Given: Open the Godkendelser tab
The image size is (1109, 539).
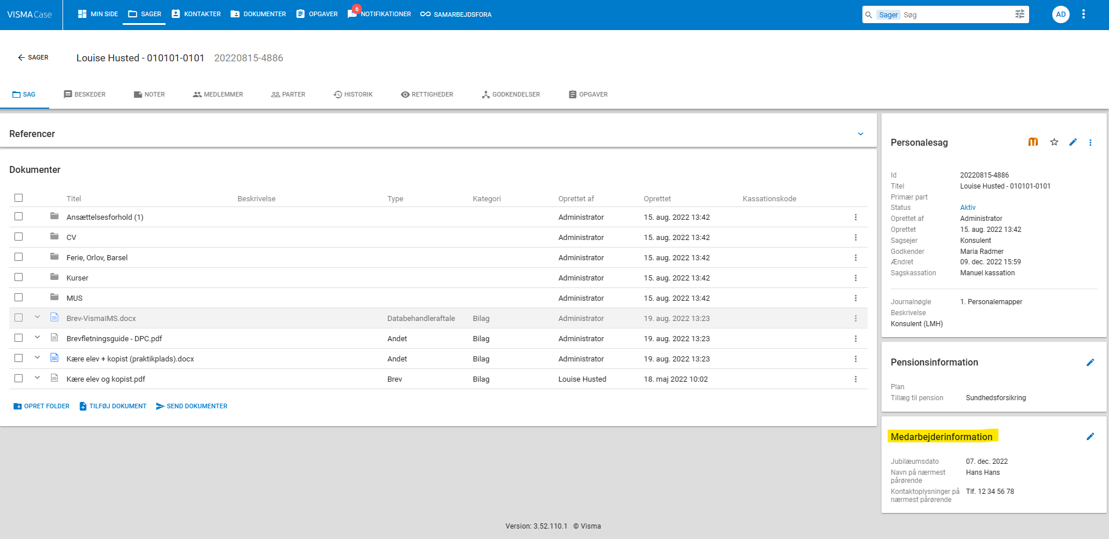Looking at the screenshot, I should (511, 94).
